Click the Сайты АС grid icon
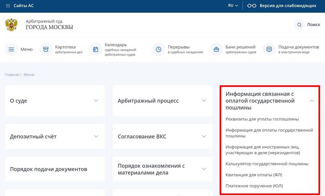The height and width of the screenshot is (196, 325). click(8, 6)
